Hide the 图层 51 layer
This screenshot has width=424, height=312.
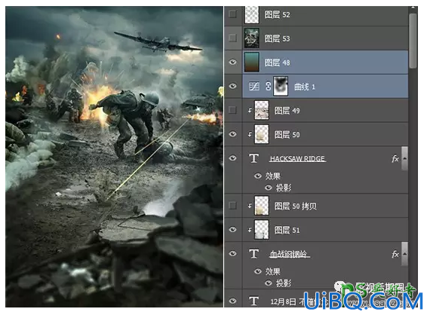point(232,230)
